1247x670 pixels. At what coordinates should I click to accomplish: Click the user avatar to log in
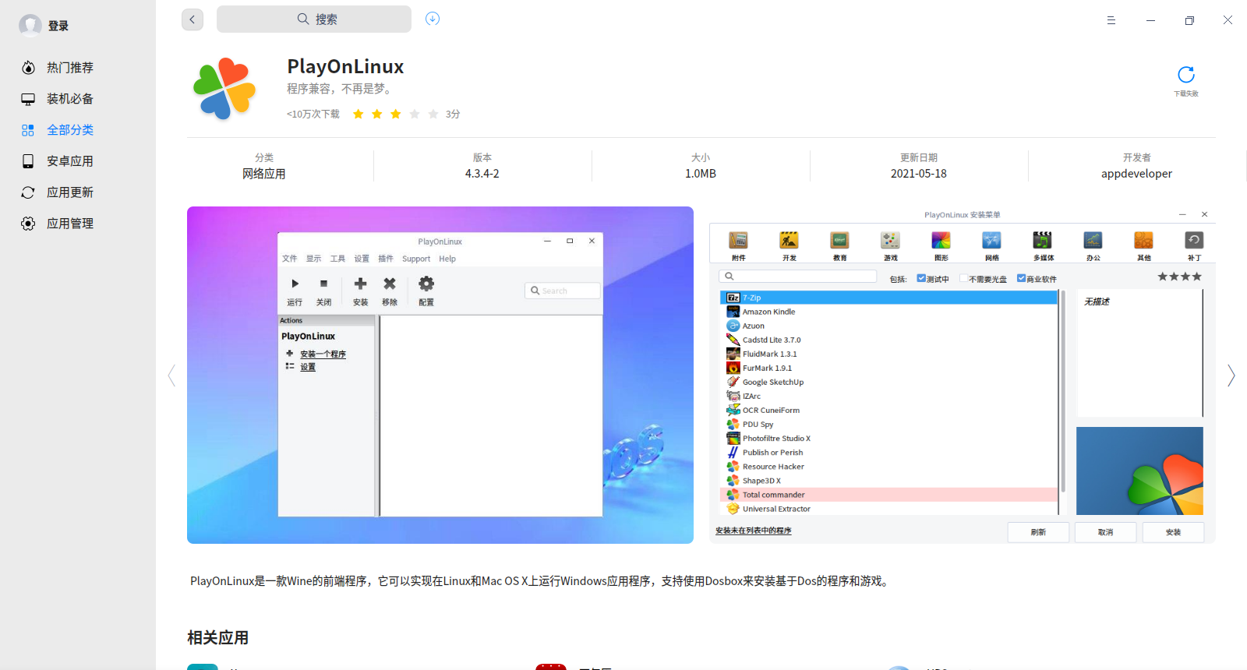point(30,26)
